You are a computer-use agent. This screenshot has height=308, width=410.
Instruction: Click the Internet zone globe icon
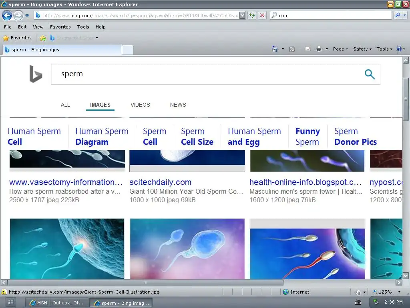point(286,292)
